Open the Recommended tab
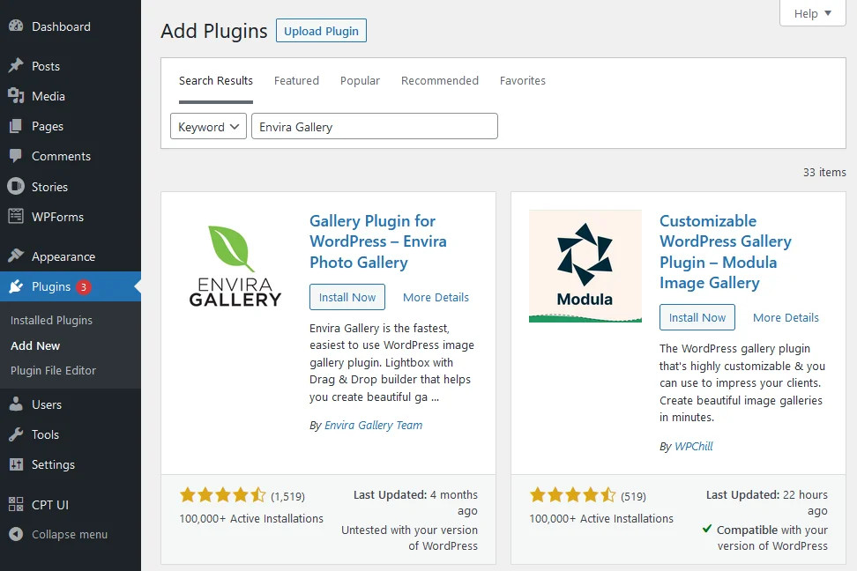Screen dimensions: 857x571 [x=439, y=80]
